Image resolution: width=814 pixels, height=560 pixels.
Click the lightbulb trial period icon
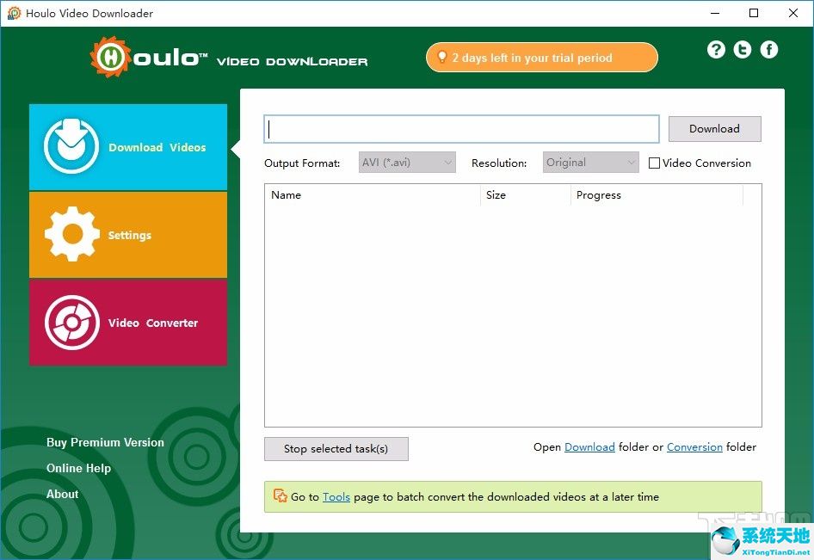[x=442, y=58]
